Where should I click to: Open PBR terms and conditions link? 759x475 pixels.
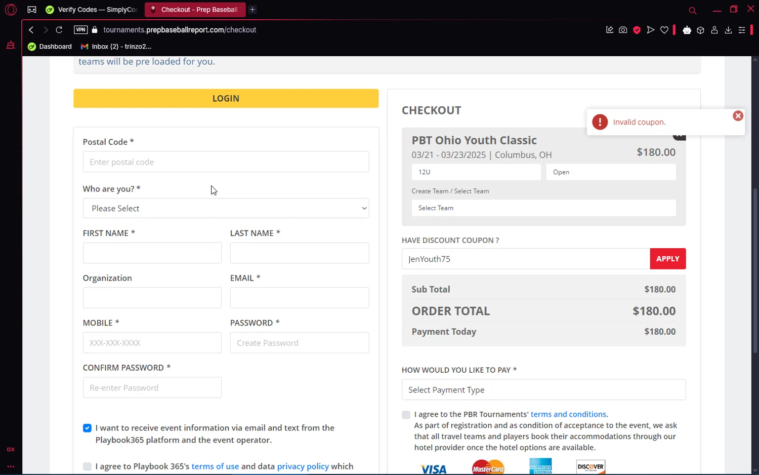point(568,414)
